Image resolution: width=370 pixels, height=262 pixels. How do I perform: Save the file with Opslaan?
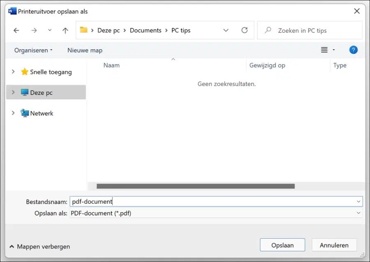tap(282, 245)
